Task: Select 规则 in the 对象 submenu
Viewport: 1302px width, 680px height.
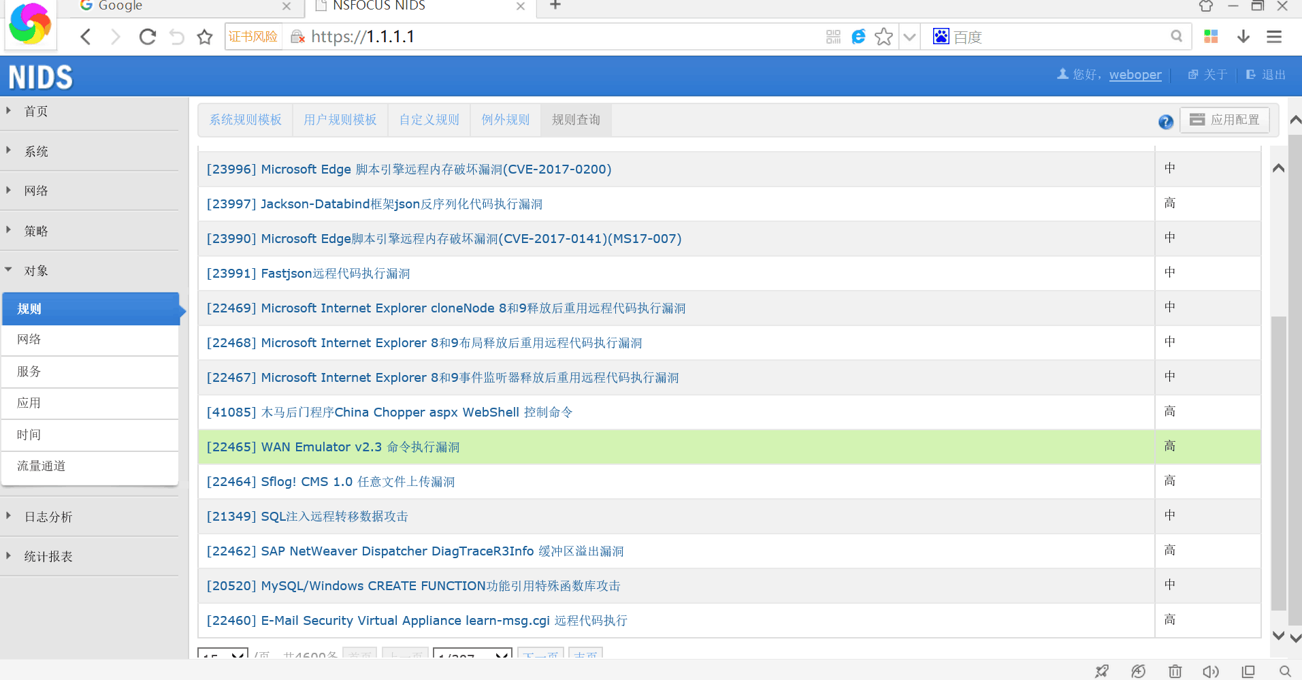Action: click(x=91, y=309)
